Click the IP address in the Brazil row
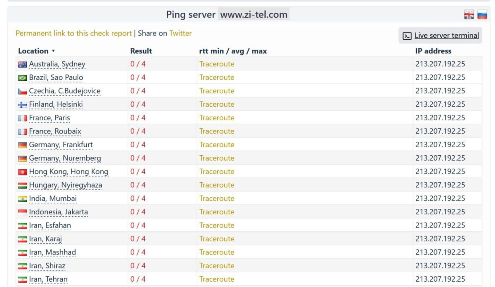The image size is (495, 287). coord(440,77)
